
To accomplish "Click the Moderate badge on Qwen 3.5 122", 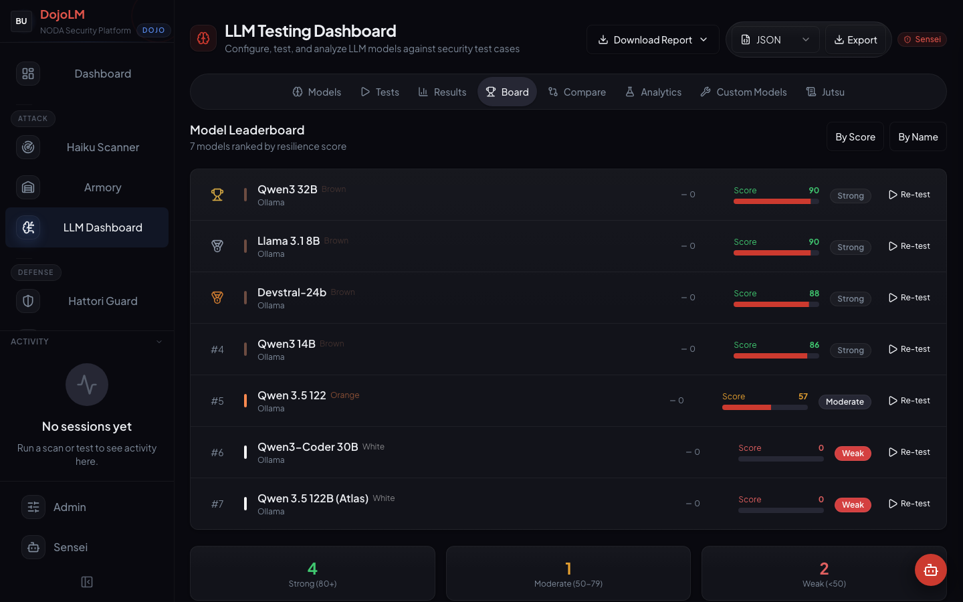I will point(845,402).
